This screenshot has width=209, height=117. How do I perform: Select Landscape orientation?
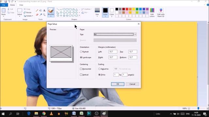(x=81, y=58)
